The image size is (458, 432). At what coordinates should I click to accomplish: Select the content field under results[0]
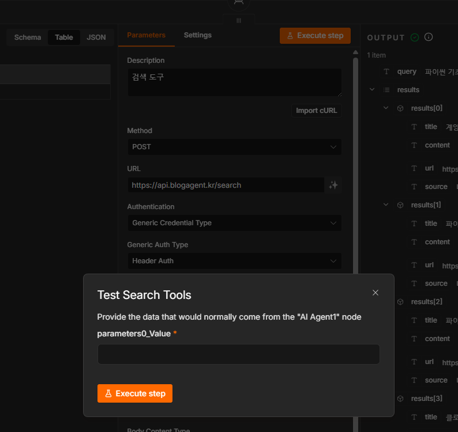[437, 145]
